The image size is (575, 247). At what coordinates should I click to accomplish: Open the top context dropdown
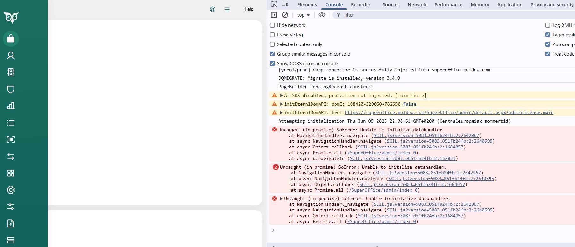click(303, 15)
